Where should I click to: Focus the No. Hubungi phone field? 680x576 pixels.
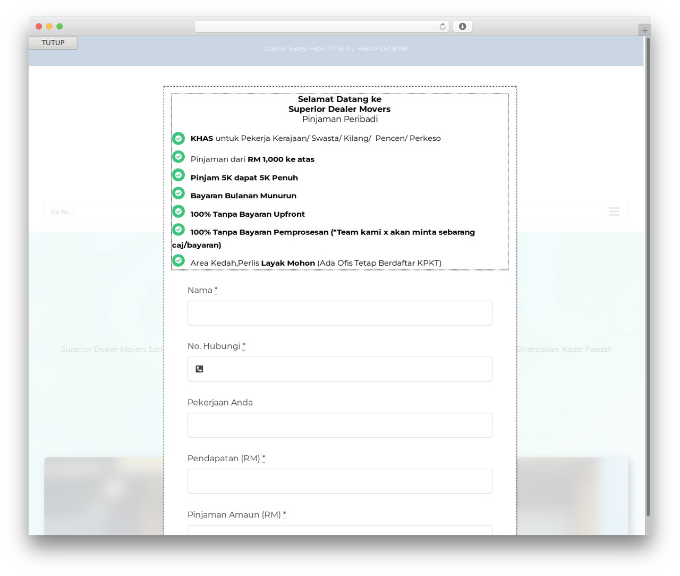click(340, 369)
